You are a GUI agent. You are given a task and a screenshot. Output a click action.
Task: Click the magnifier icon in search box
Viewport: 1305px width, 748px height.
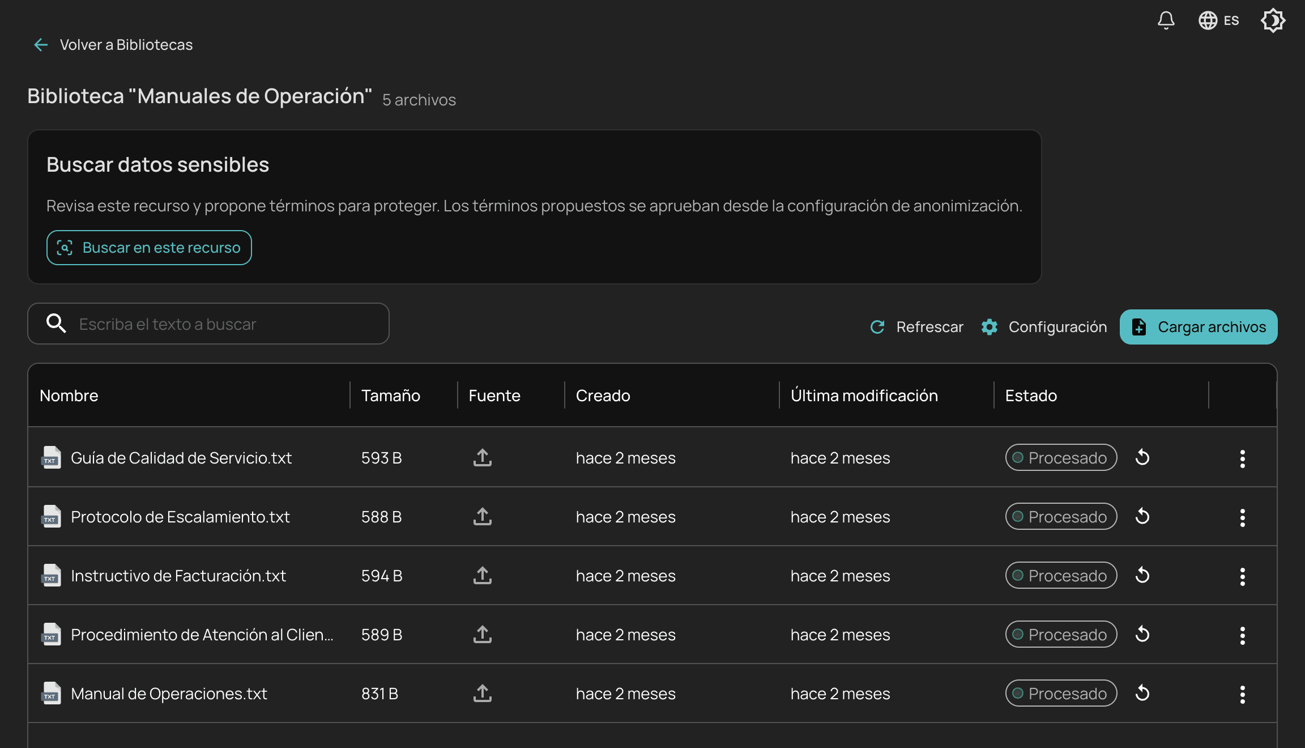pyautogui.click(x=56, y=324)
